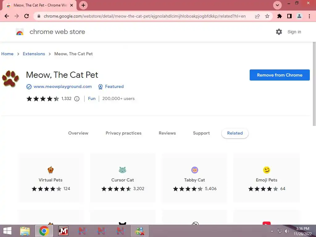Open the red M application in taskbar
Image resolution: width=316 pixels, height=237 pixels.
coord(63,231)
